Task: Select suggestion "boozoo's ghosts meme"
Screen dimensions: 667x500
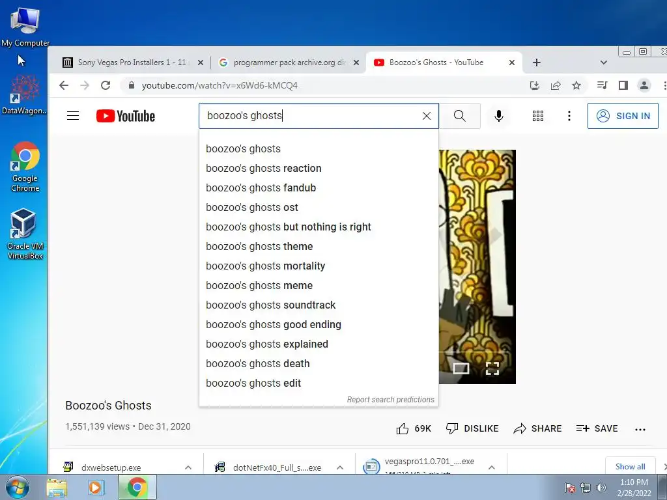Action: coord(319,286)
